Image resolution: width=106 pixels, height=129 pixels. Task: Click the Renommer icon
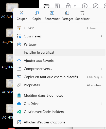[x=52, y=13]
